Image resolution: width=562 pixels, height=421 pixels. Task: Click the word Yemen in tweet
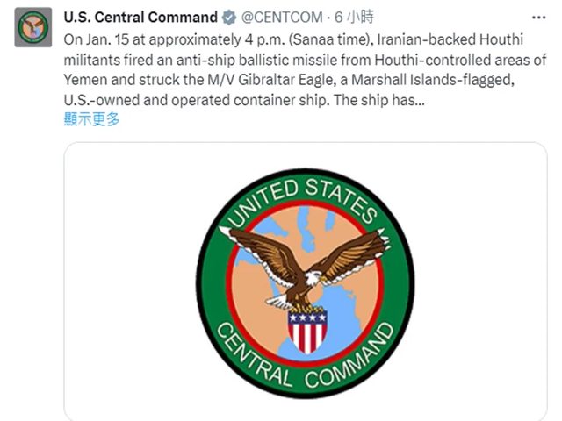point(85,80)
